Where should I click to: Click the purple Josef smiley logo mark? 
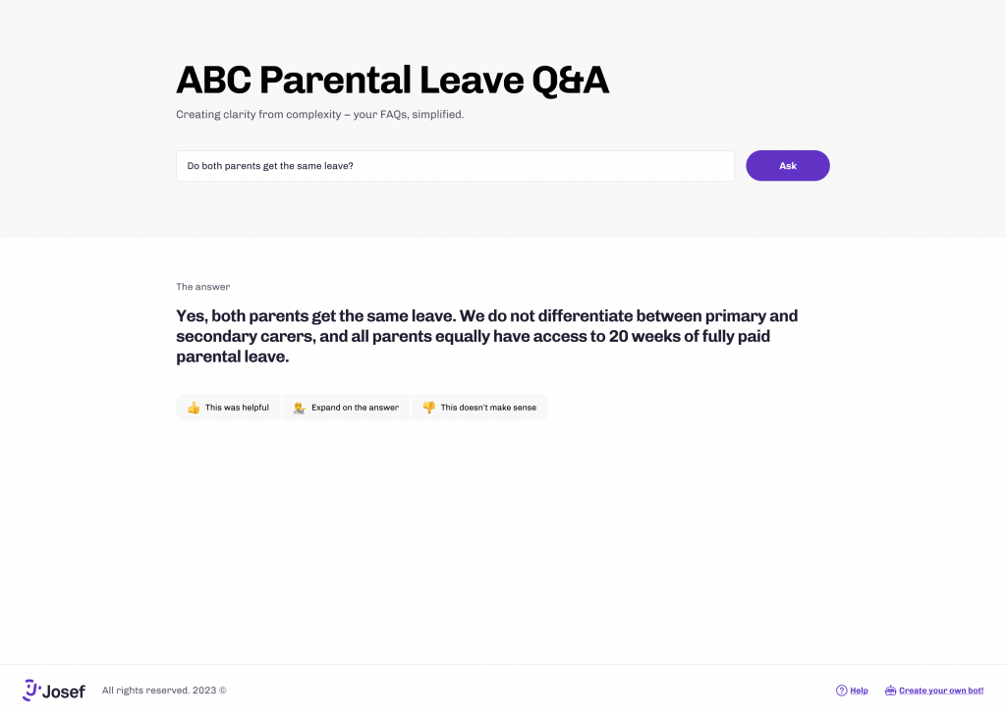31,690
